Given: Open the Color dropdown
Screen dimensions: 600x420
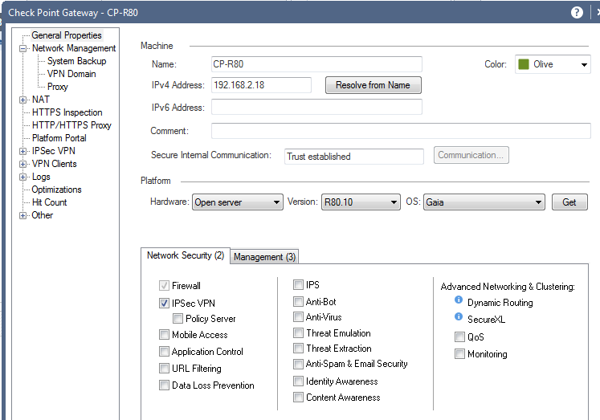Looking at the screenshot, I should point(553,64).
